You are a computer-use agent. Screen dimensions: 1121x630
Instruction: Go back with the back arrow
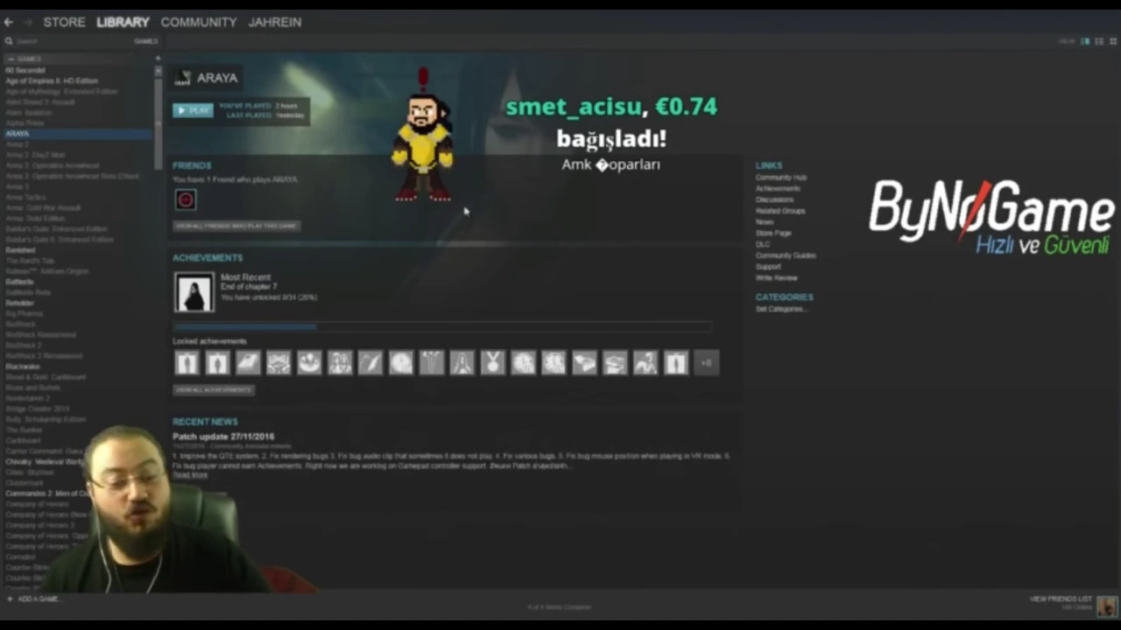9,22
